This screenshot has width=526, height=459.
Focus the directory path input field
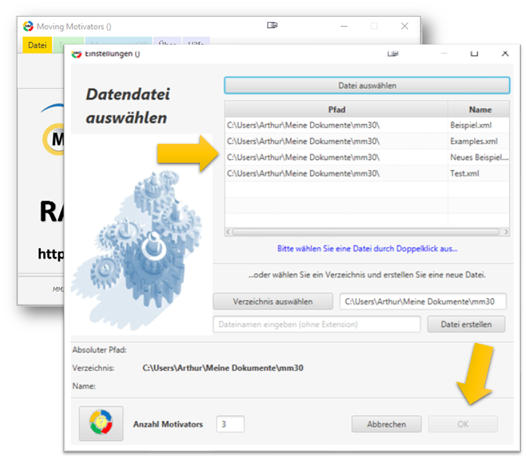tap(422, 301)
